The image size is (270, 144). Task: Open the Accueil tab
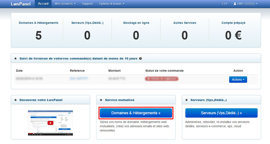(x=43, y=4)
